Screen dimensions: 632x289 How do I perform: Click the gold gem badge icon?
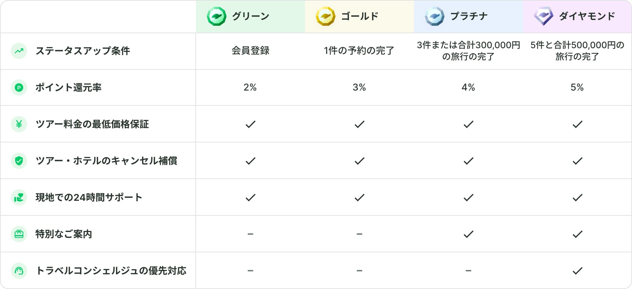tap(325, 16)
